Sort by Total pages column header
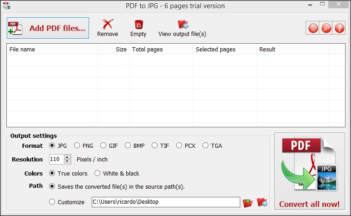 161,49
